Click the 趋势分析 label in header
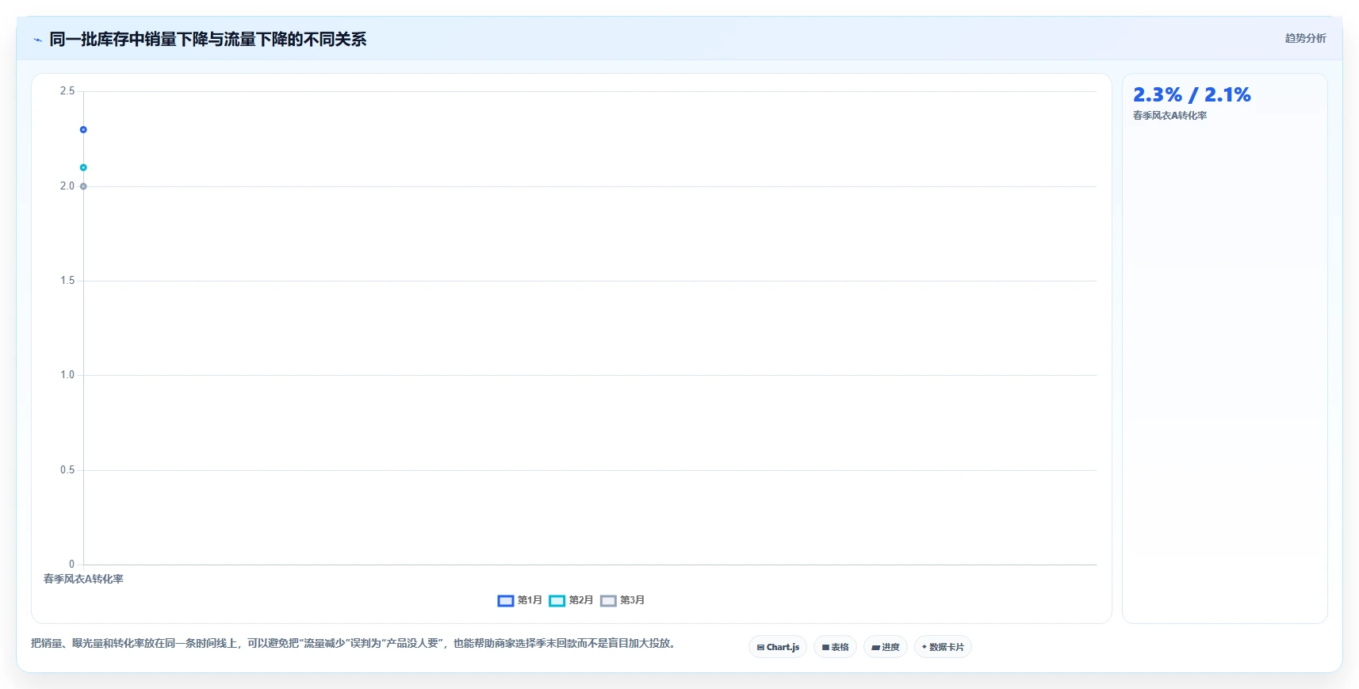Image resolution: width=1359 pixels, height=689 pixels. pyautogui.click(x=1305, y=38)
